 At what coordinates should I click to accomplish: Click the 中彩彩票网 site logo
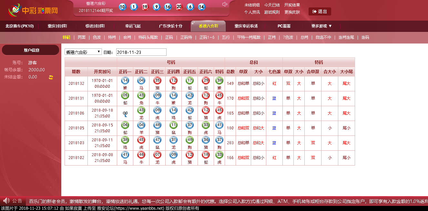pyautogui.click(x=33, y=11)
